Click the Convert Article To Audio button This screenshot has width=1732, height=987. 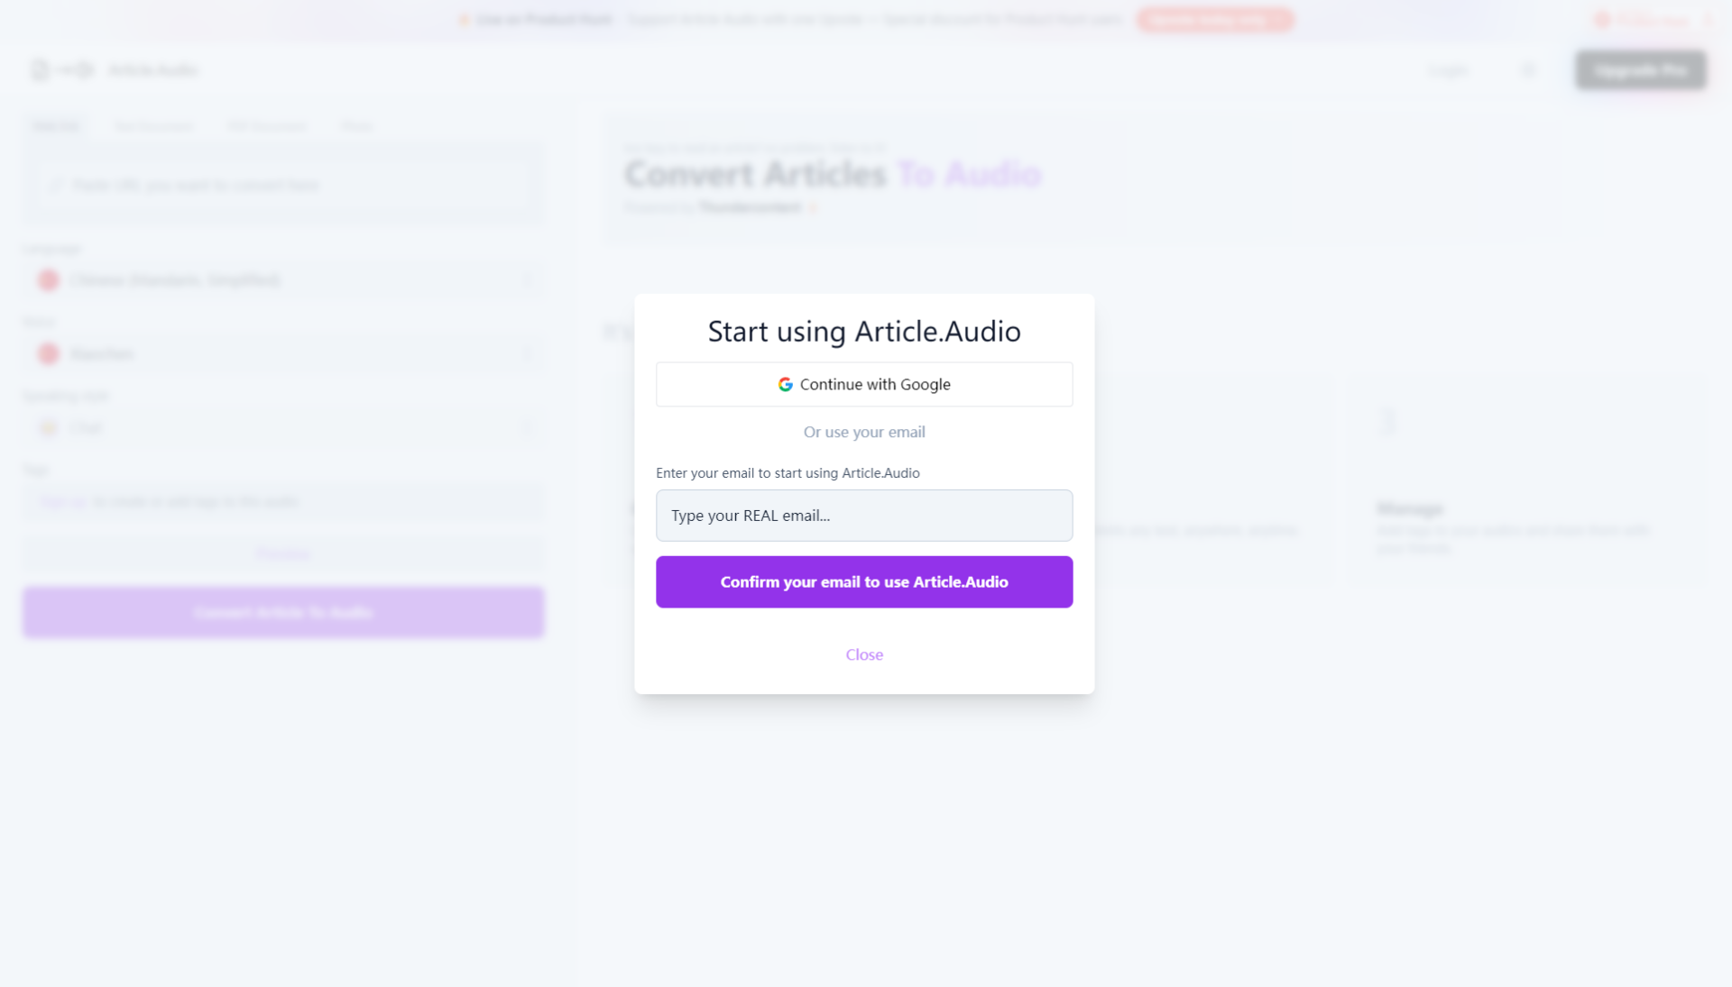[283, 612]
